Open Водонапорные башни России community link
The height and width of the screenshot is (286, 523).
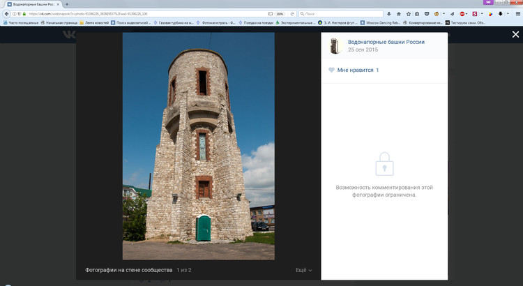(x=386, y=42)
